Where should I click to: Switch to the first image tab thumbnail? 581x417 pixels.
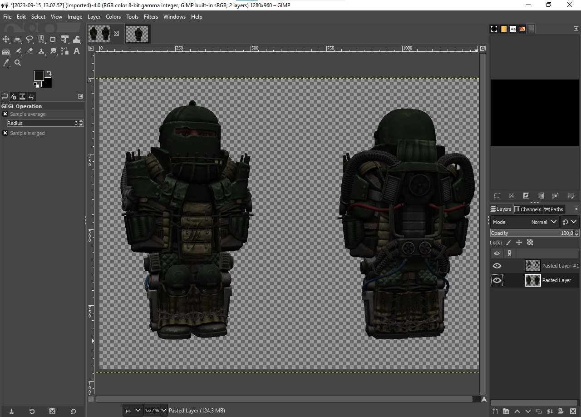[x=99, y=34]
